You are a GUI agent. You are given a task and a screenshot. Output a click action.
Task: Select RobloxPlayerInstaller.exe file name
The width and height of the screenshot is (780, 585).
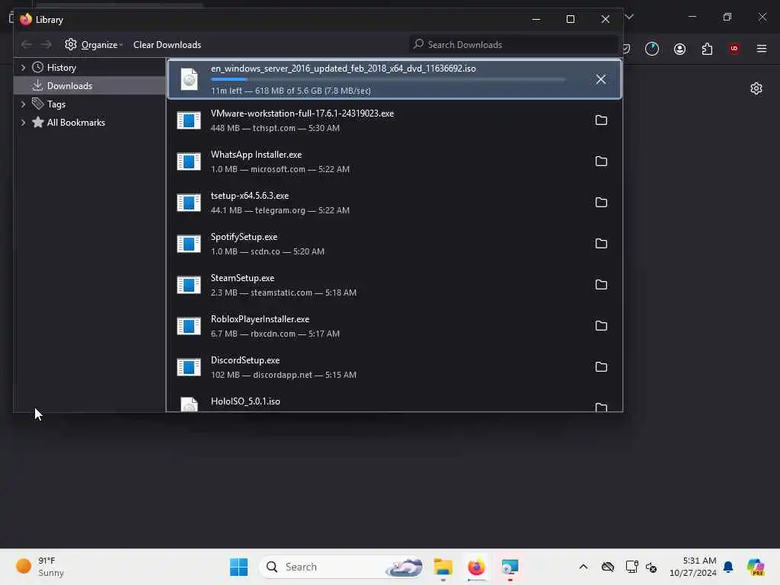(261, 319)
